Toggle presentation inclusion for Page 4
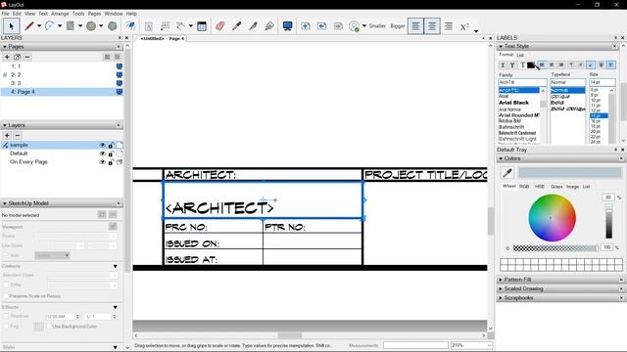Image resolution: width=627 pixels, height=352 pixels. [120, 92]
